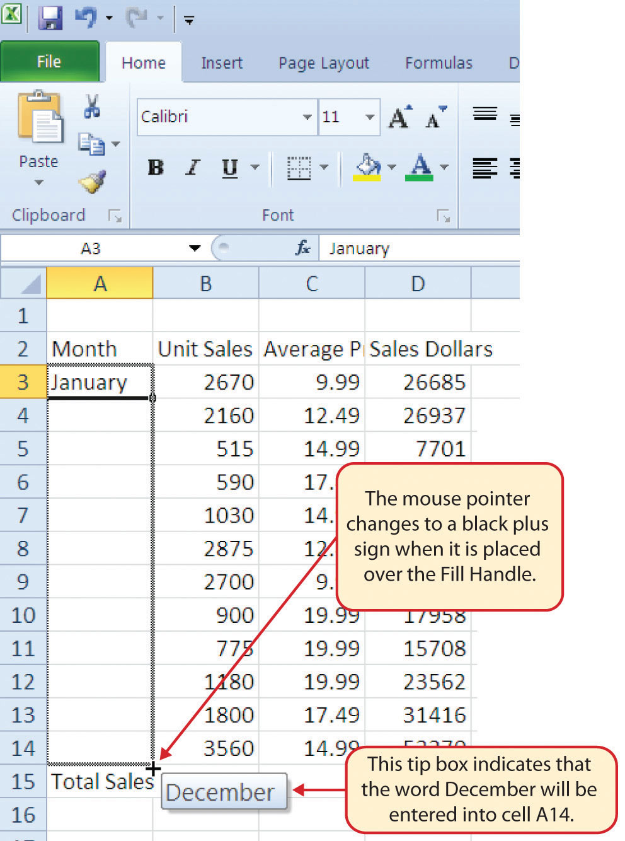Click the Total Sales cell in A15

[x=101, y=781]
